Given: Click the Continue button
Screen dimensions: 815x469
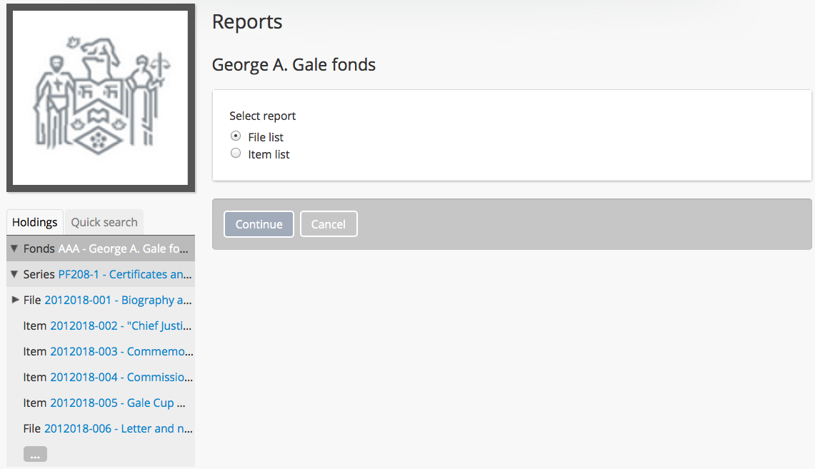Looking at the screenshot, I should [x=259, y=224].
